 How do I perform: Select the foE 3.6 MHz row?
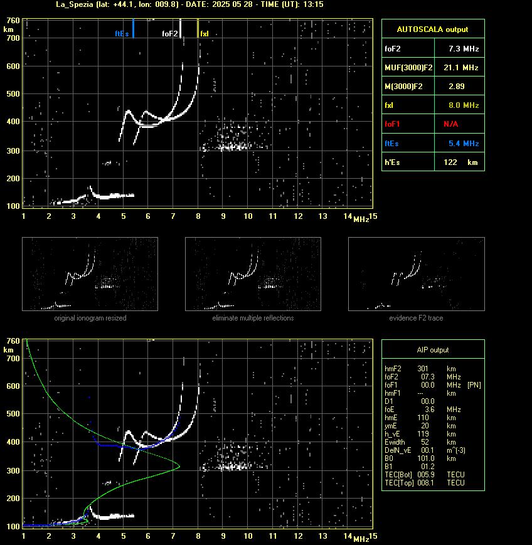pos(422,410)
